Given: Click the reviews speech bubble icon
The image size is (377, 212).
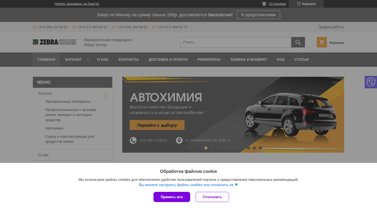Looking at the screenshot, I should pyautogui.click(x=264, y=4).
